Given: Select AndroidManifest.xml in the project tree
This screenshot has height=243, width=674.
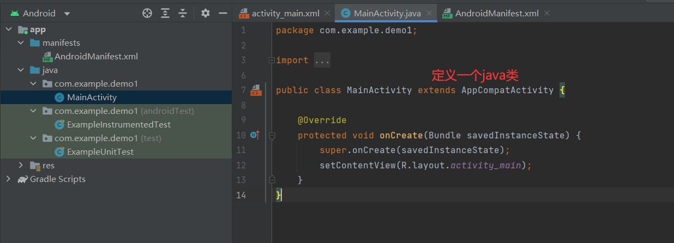Looking at the screenshot, I should pos(96,56).
